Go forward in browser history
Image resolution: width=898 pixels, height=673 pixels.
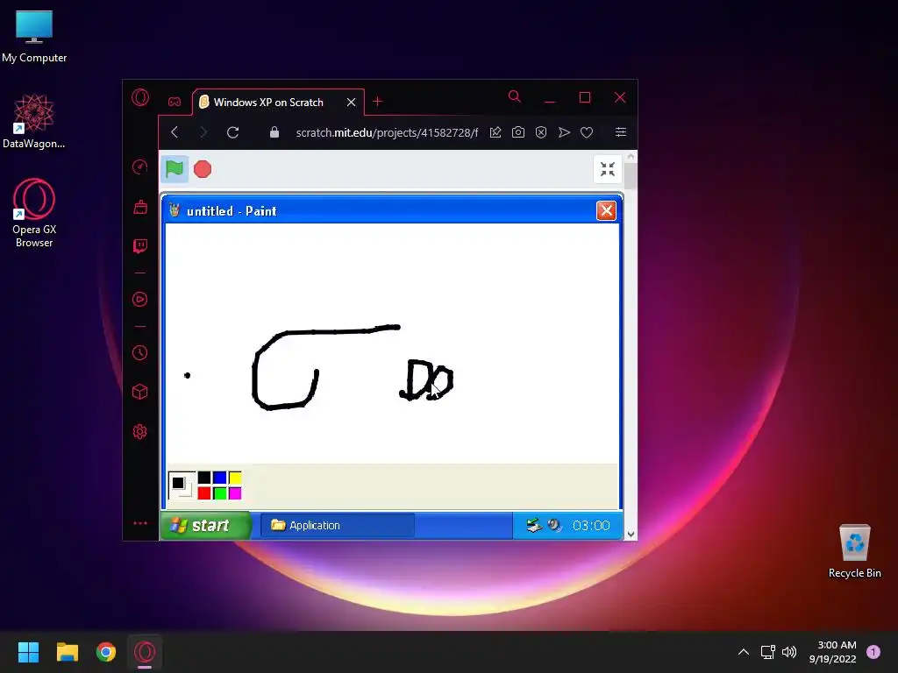tap(203, 132)
